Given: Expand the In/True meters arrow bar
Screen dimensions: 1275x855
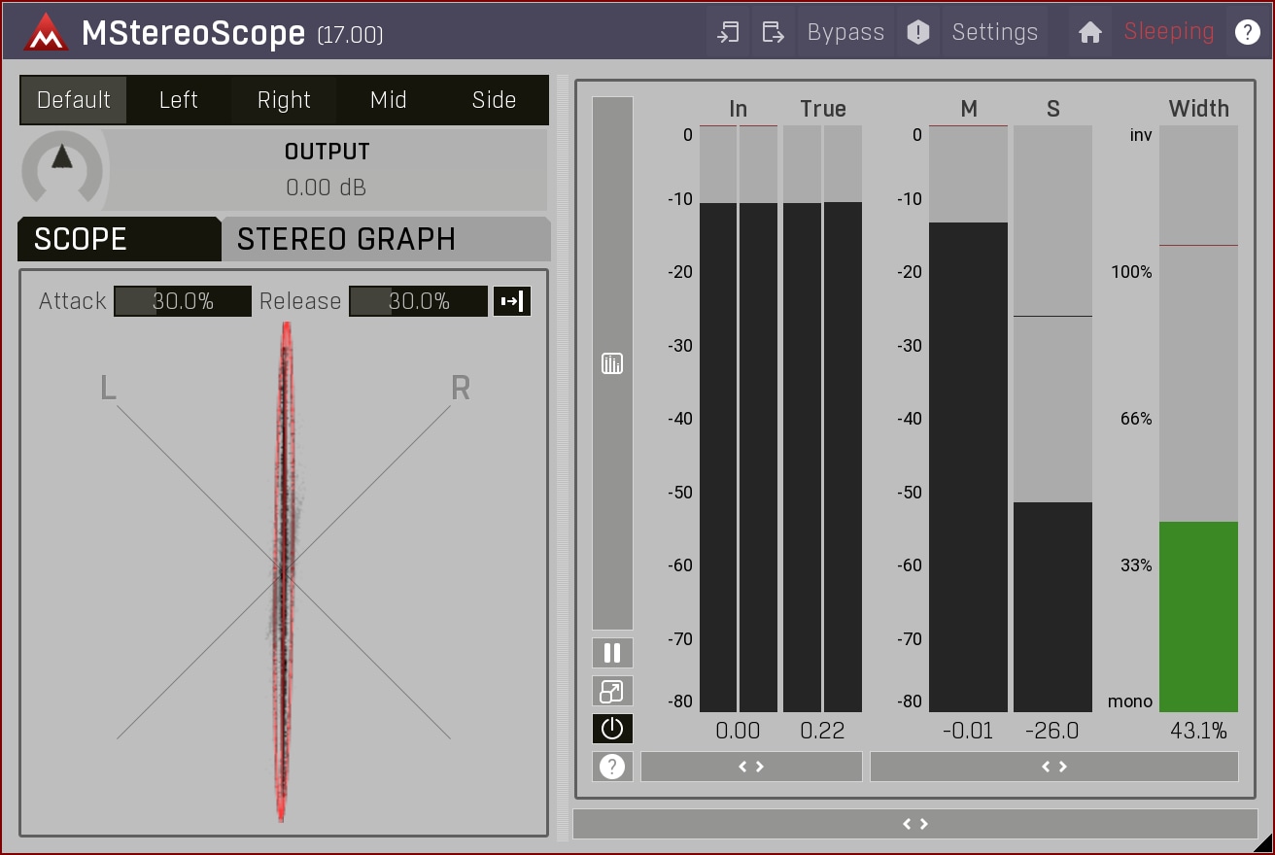Looking at the screenshot, I should click(751, 767).
